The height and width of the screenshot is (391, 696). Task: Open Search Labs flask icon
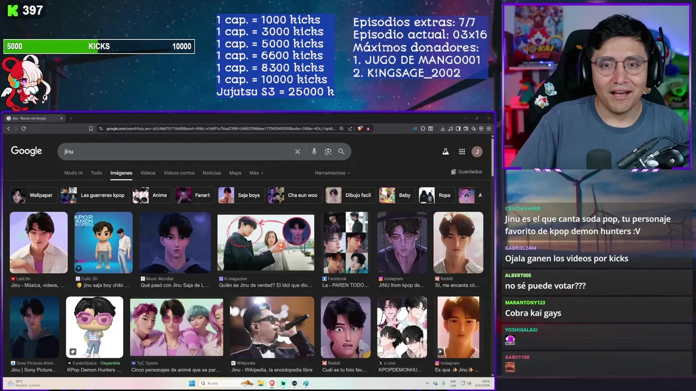pyautogui.click(x=445, y=152)
